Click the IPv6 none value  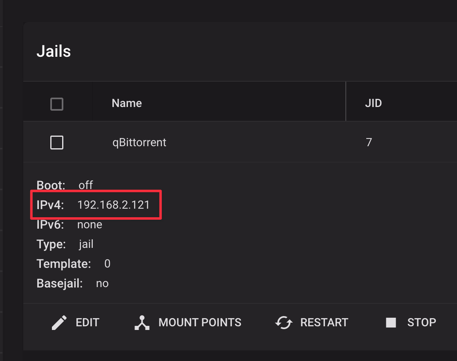pyautogui.click(x=90, y=225)
